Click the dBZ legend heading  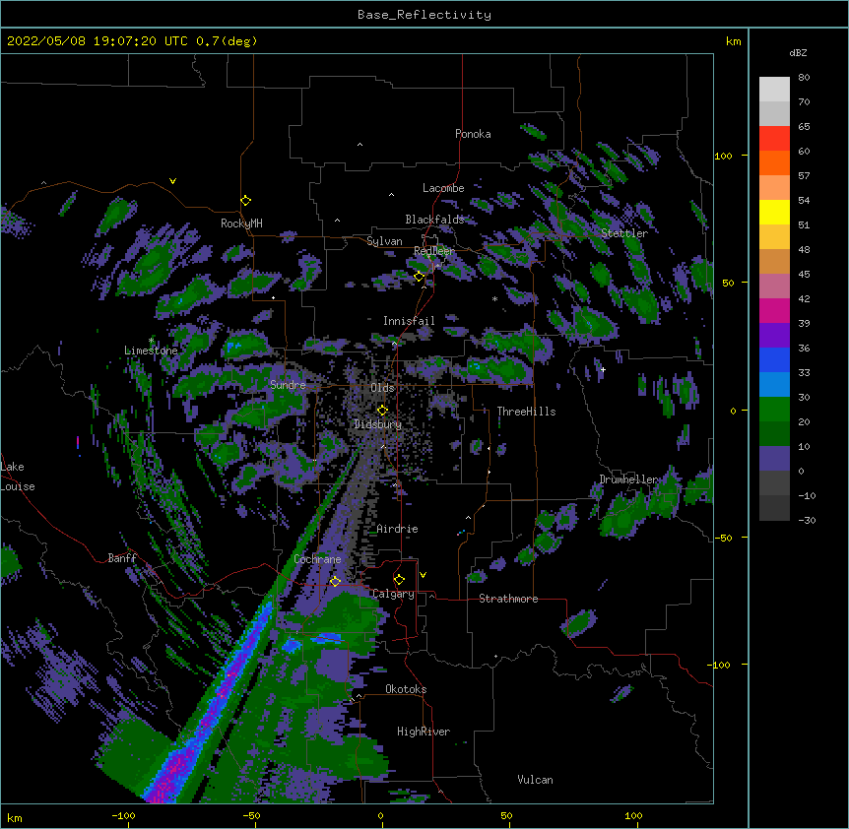coord(798,53)
